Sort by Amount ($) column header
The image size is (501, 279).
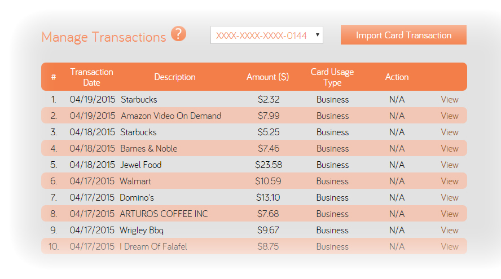(x=267, y=77)
